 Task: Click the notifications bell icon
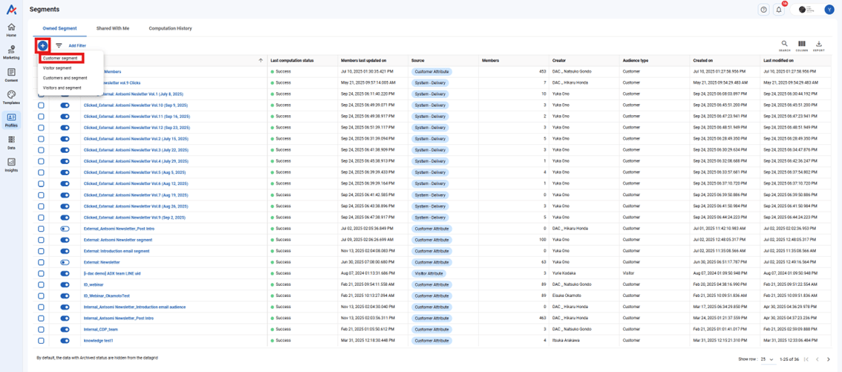pyautogui.click(x=779, y=10)
